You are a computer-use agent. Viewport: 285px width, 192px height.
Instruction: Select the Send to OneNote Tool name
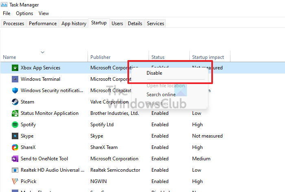pos(44,159)
